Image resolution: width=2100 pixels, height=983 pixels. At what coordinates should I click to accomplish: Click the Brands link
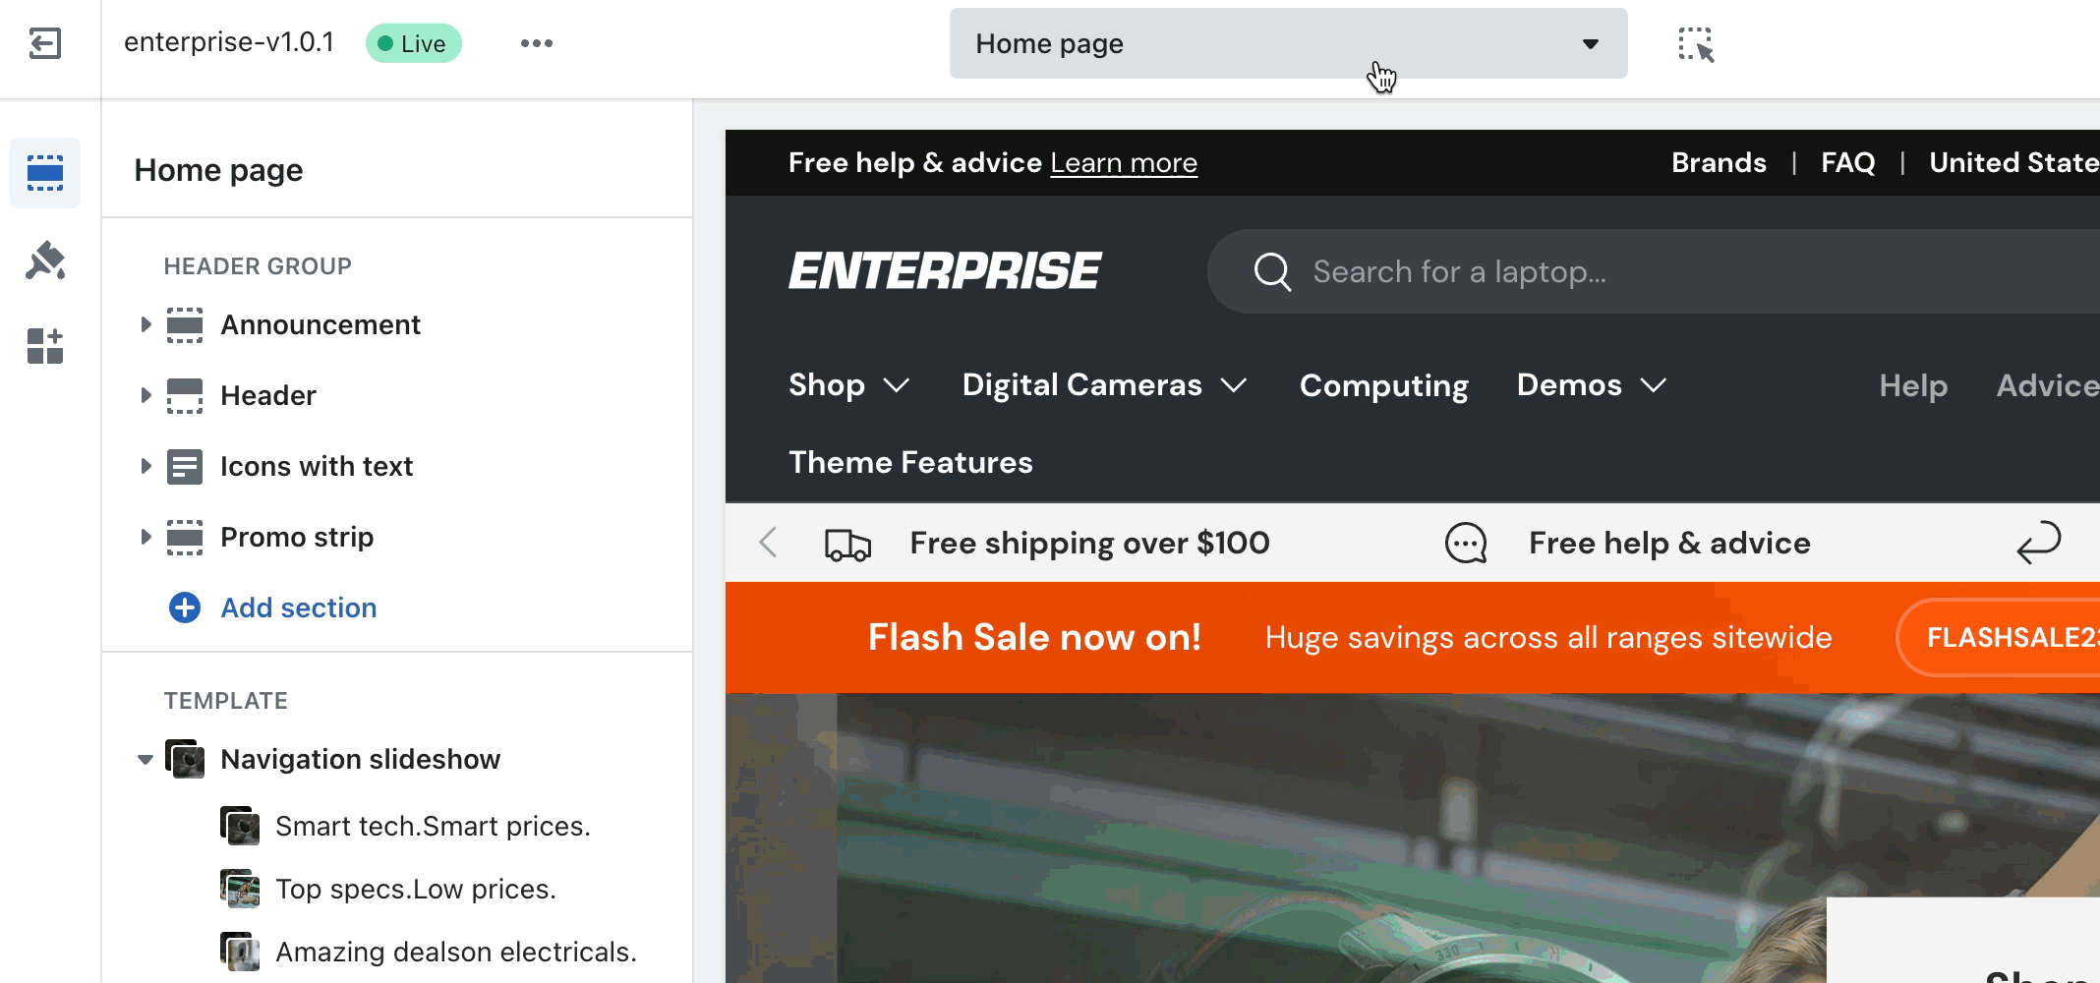click(1719, 162)
